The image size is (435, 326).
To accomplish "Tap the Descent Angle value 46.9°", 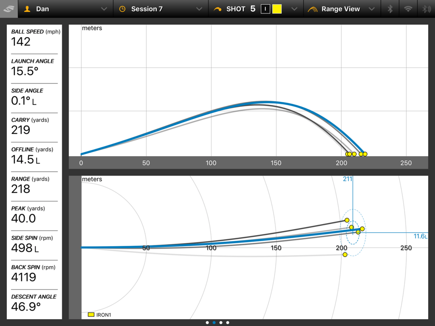I will [x=26, y=306].
